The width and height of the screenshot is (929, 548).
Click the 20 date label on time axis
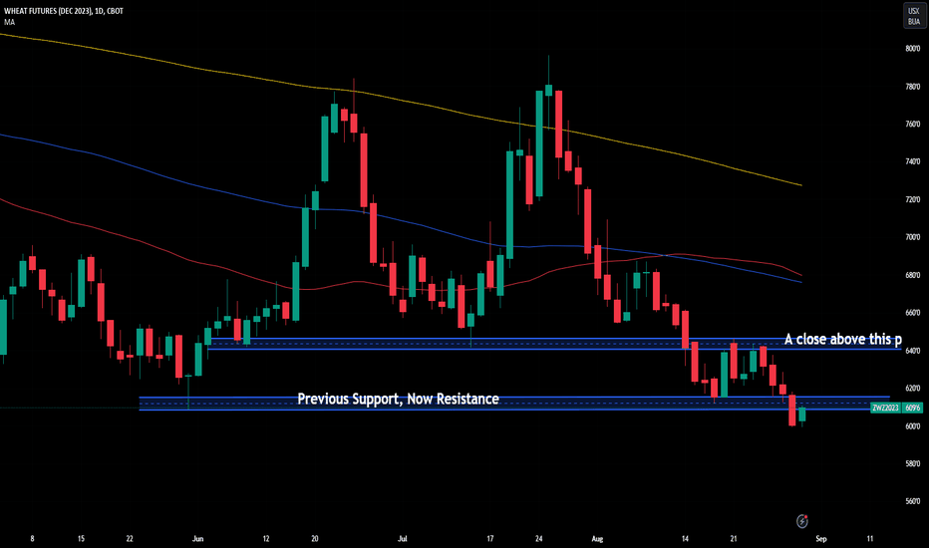coord(315,538)
